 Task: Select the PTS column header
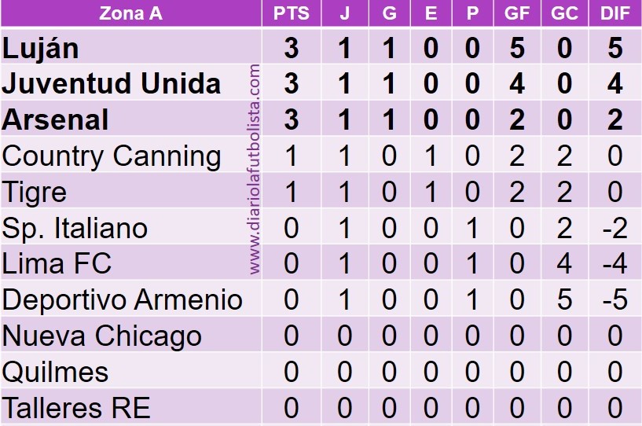292,13
